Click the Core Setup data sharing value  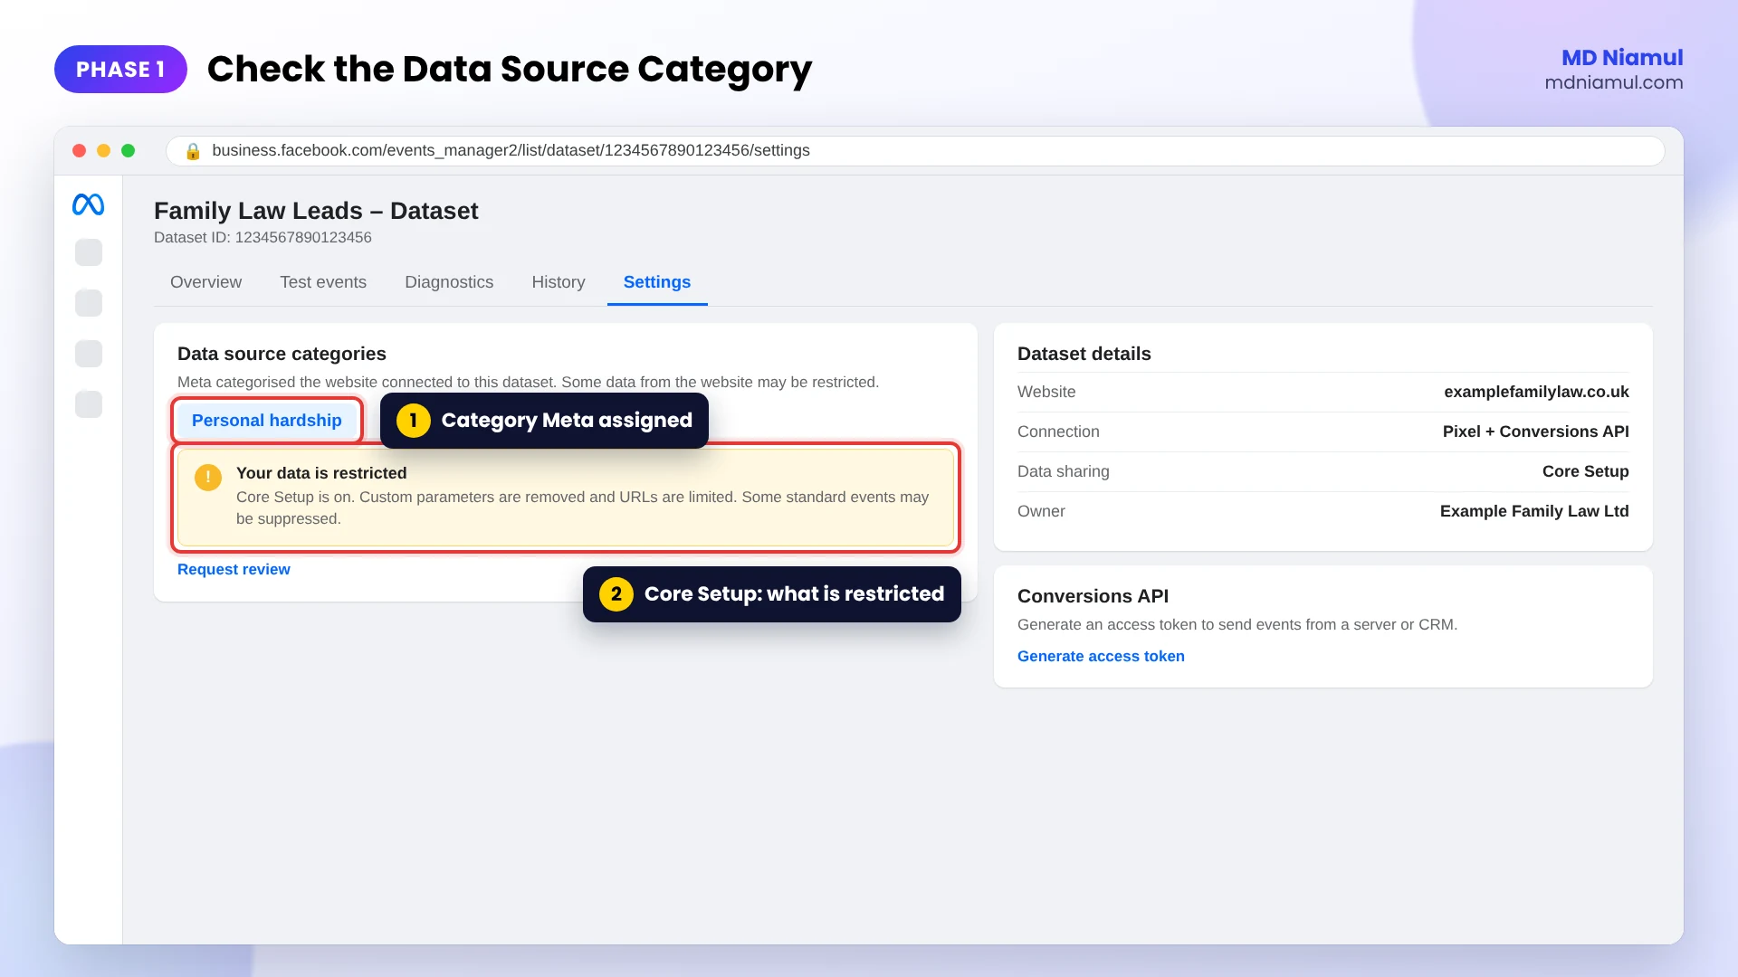(x=1585, y=471)
